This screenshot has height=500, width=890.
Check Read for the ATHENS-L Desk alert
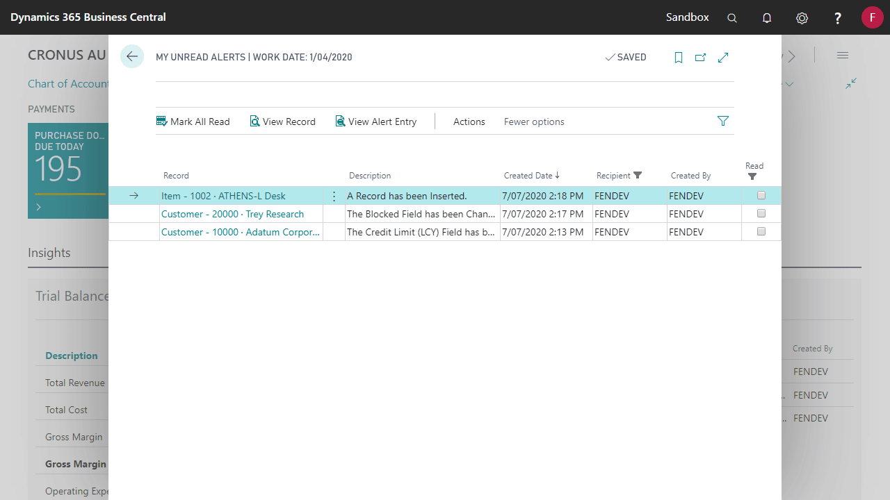tap(761, 196)
